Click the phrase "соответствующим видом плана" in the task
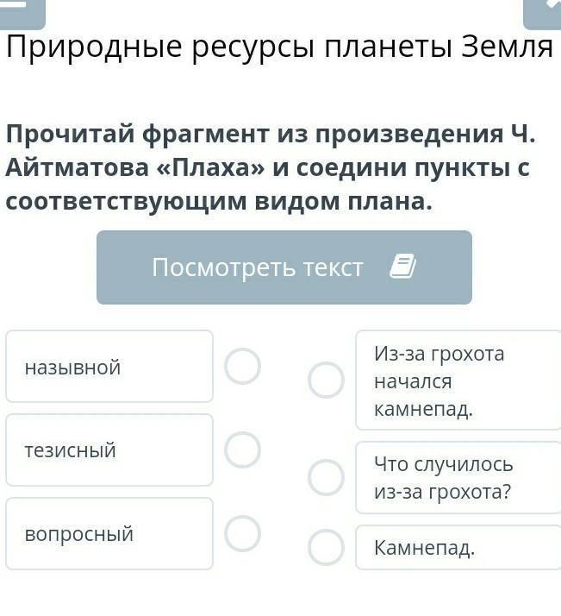This screenshot has height=616, width=561. pos(215,201)
